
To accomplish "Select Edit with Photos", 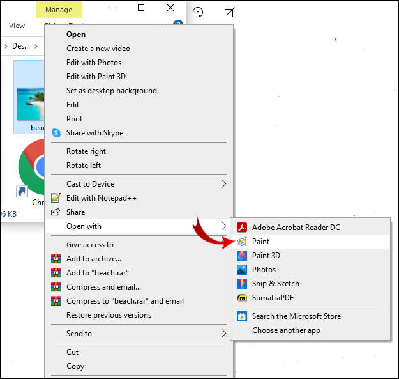I will coord(139,63).
